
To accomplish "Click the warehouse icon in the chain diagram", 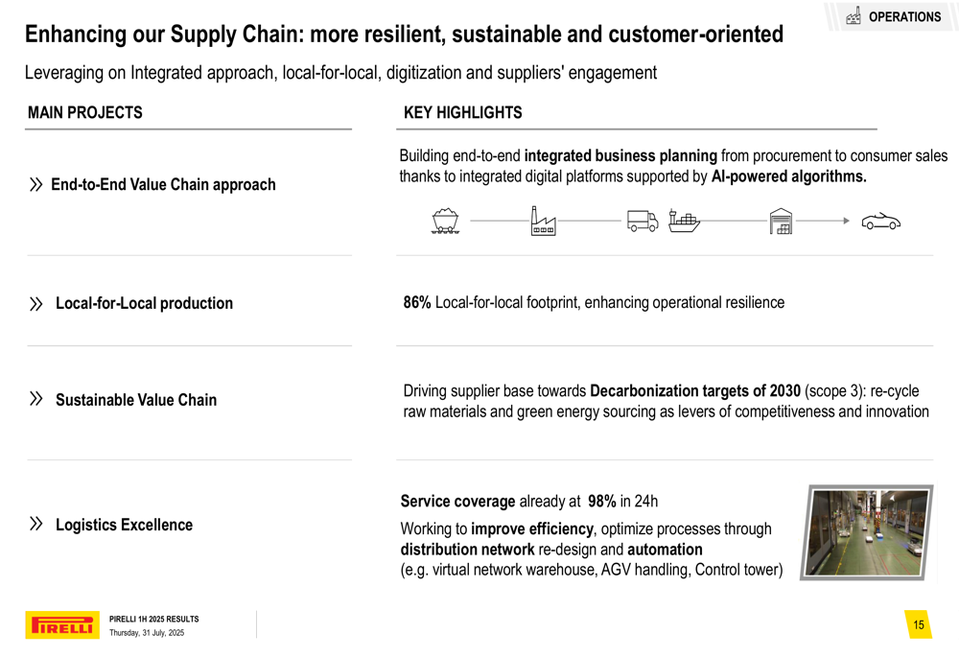I will coord(782,222).
